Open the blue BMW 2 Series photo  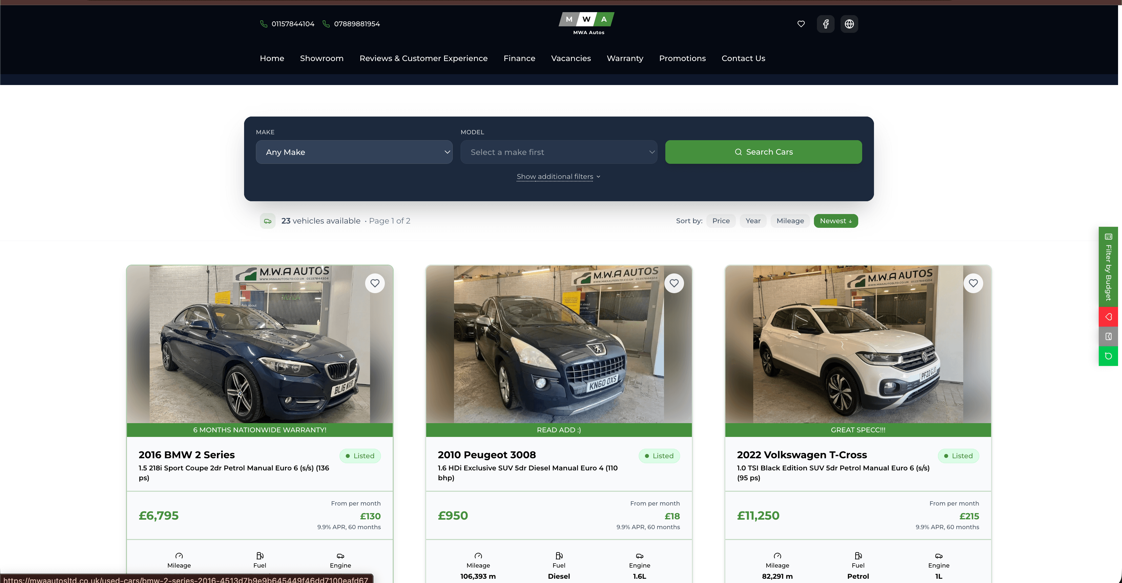tap(260, 344)
